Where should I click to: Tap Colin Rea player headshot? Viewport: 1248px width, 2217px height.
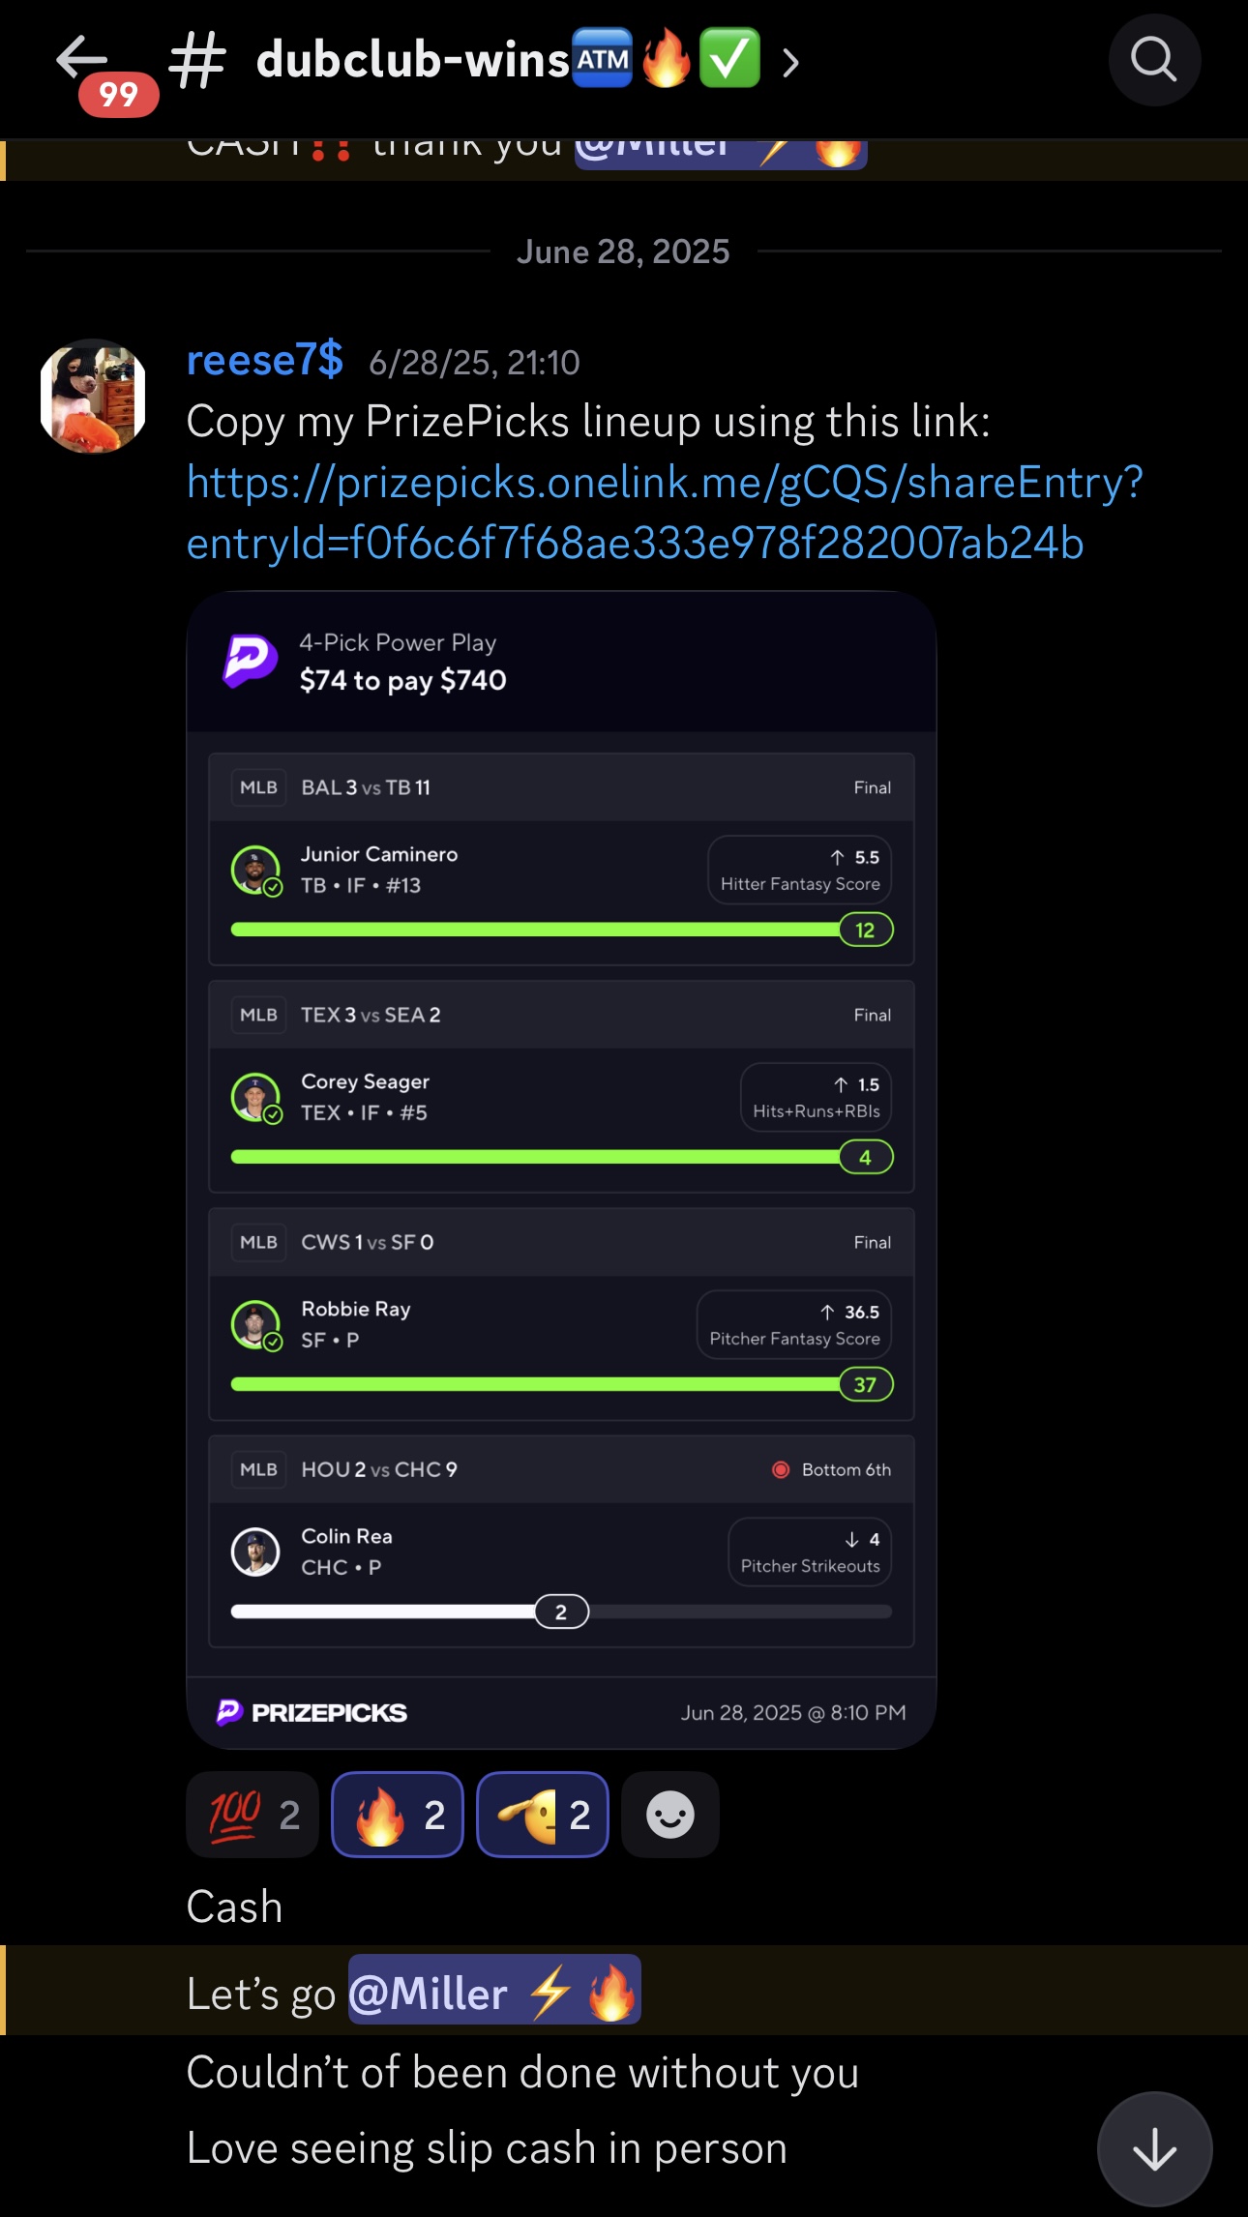pos(255,1552)
